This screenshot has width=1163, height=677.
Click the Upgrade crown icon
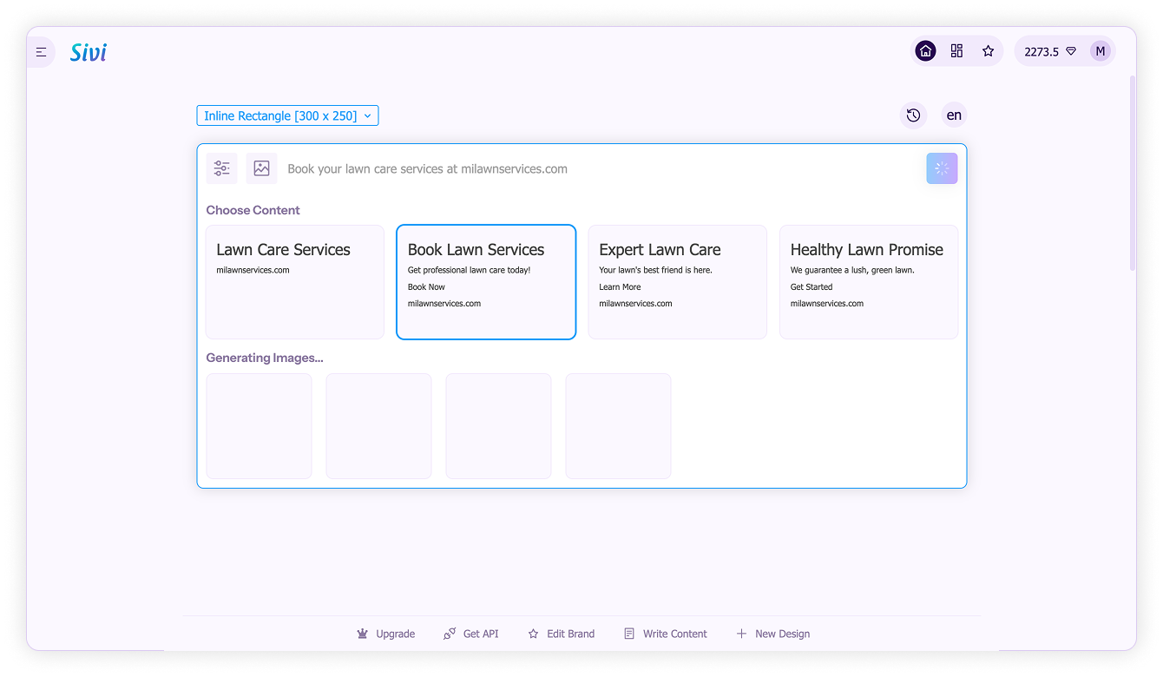pyautogui.click(x=363, y=634)
